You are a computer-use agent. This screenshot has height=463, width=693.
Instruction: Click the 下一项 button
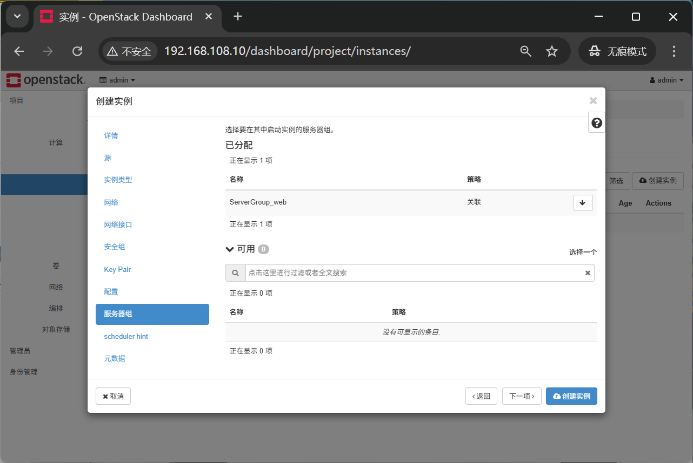522,396
